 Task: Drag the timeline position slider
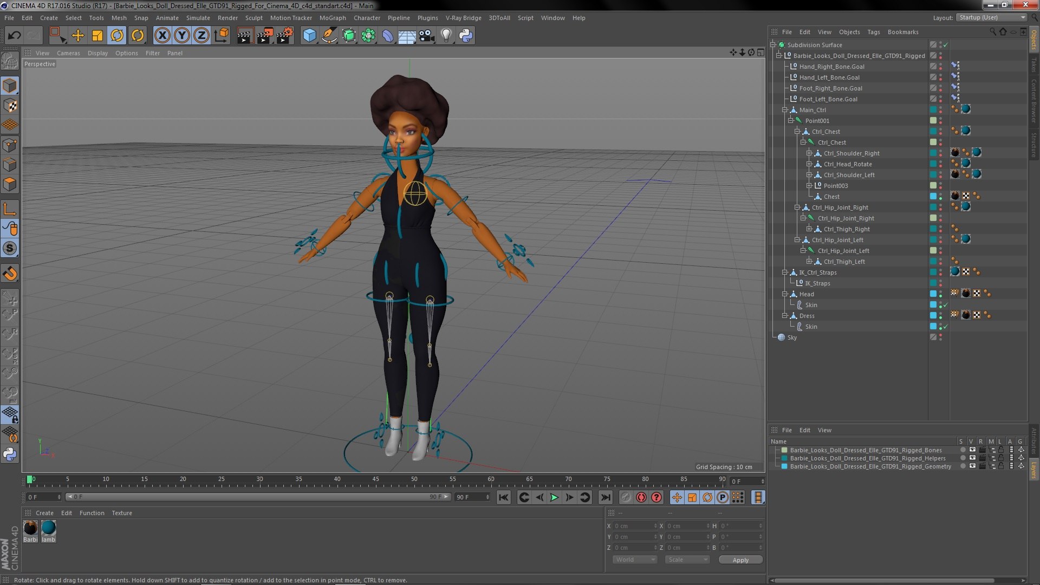click(29, 479)
